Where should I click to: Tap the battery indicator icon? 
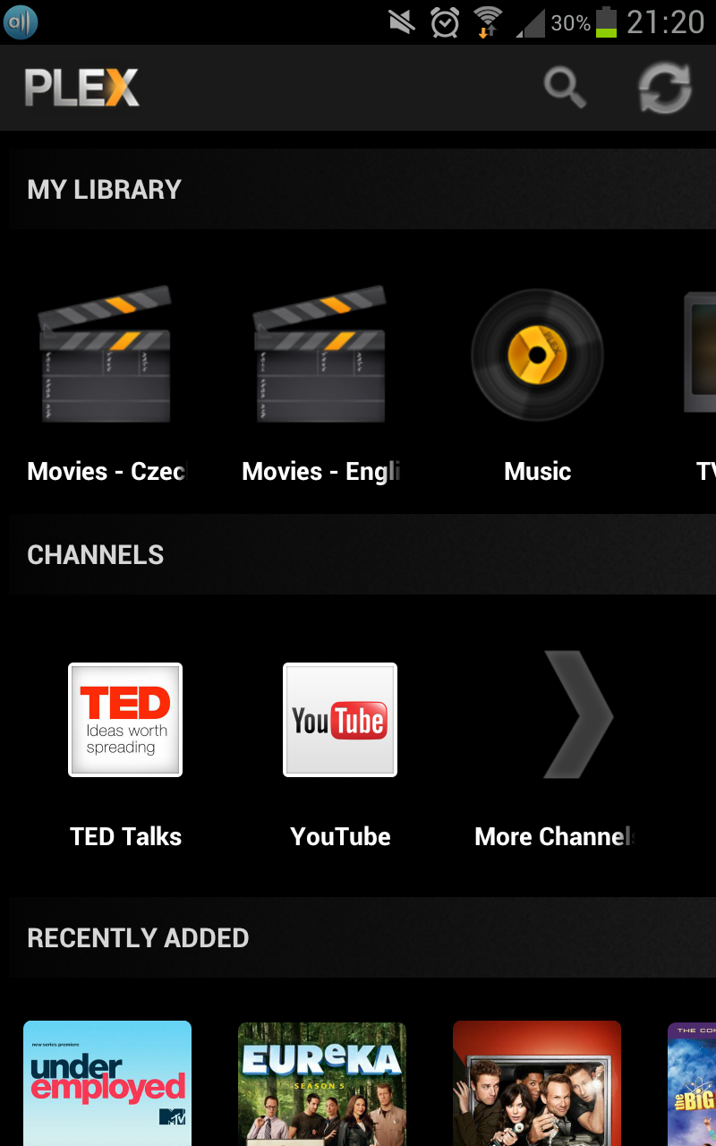[606, 21]
